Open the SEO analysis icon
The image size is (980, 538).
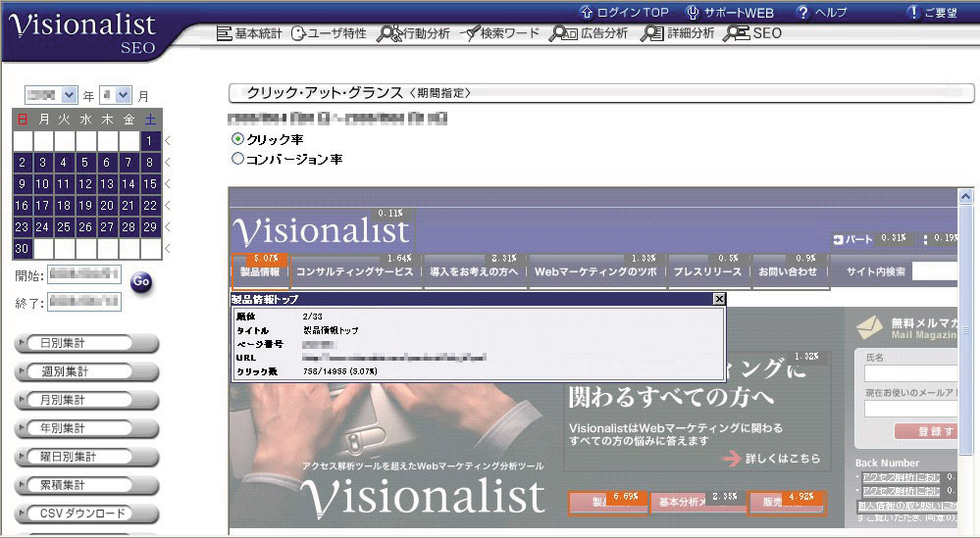point(737,33)
